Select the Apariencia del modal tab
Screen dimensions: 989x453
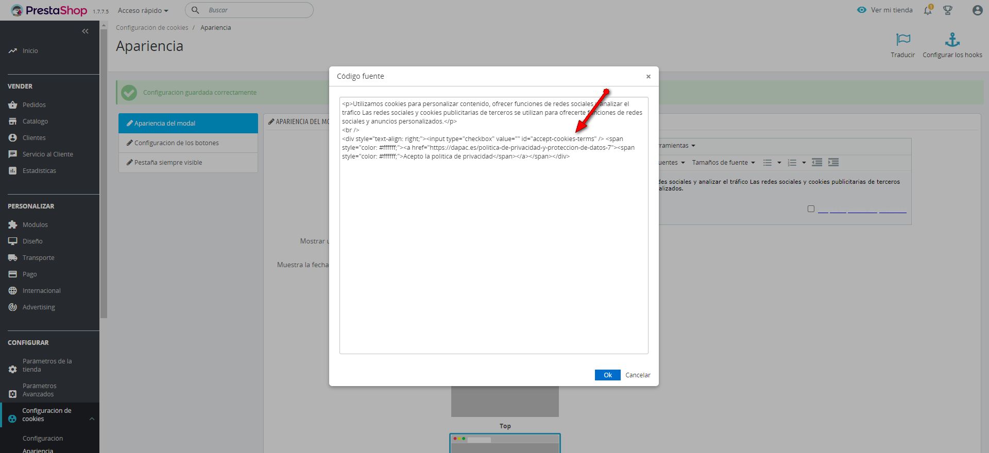[x=188, y=124]
